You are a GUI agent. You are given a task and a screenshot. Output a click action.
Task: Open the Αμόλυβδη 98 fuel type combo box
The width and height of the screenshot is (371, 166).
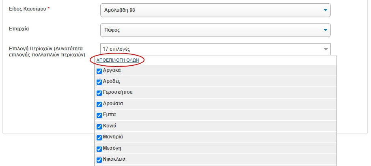[x=215, y=10]
